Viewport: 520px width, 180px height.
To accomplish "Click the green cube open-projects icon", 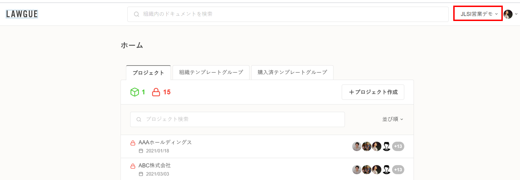I will [135, 92].
